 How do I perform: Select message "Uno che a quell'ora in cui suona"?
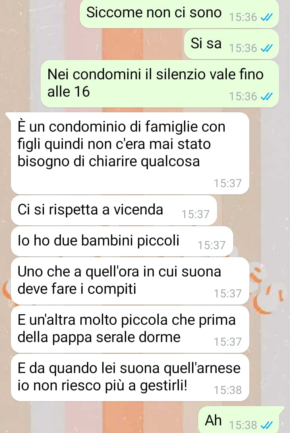click(130, 281)
